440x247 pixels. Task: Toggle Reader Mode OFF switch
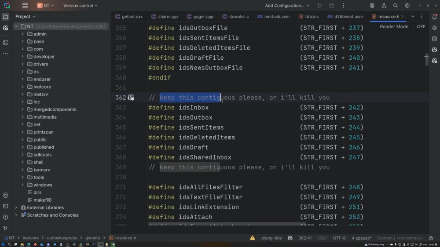(x=421, y=27)
